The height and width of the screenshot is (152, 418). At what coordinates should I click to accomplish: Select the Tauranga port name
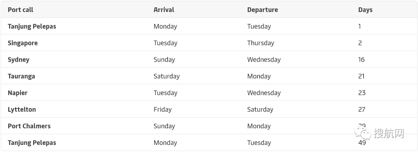tap(21, 76)
